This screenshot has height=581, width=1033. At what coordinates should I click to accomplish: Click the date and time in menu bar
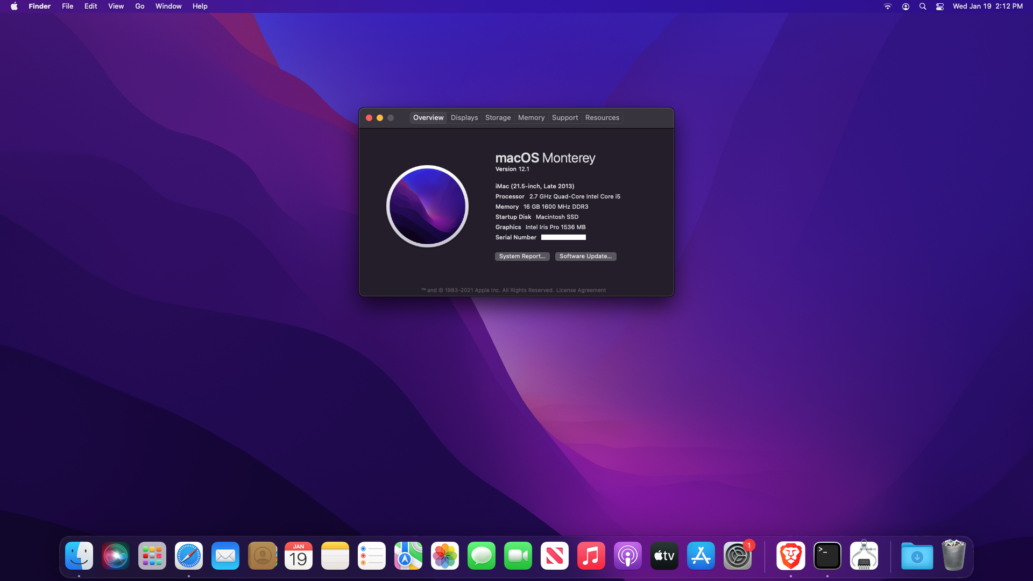[988, 6]
